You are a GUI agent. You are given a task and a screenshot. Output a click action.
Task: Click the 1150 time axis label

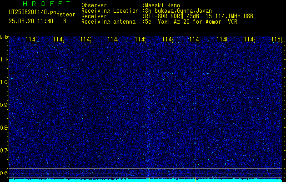(278, 39)
